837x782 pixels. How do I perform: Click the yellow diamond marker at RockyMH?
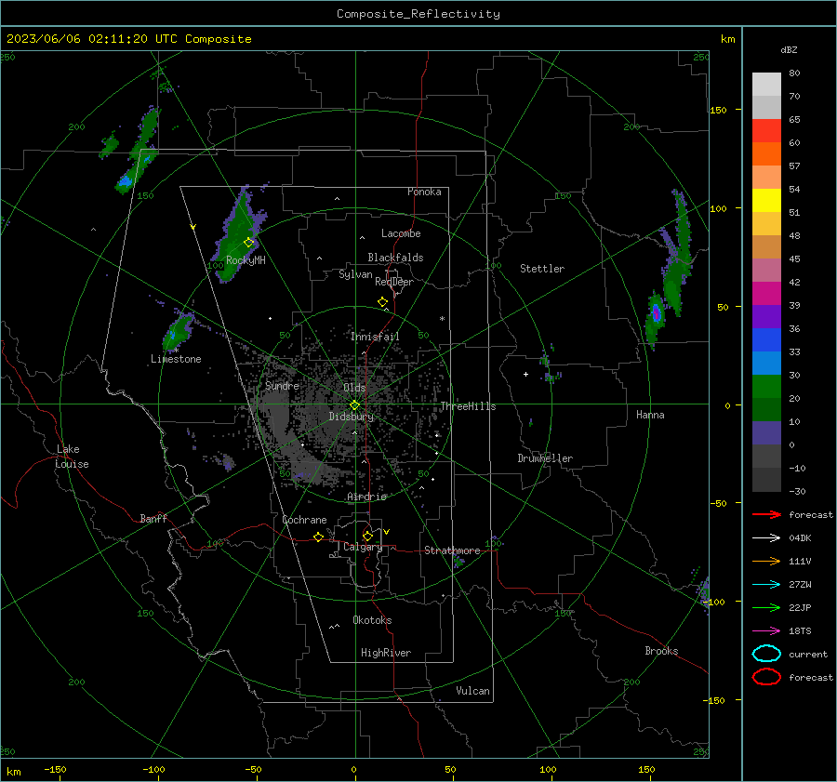coord(248,243)
